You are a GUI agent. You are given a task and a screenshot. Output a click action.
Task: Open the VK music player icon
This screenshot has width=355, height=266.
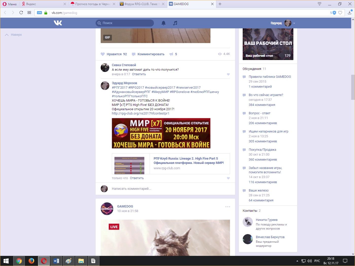click(x=175, y=23)
